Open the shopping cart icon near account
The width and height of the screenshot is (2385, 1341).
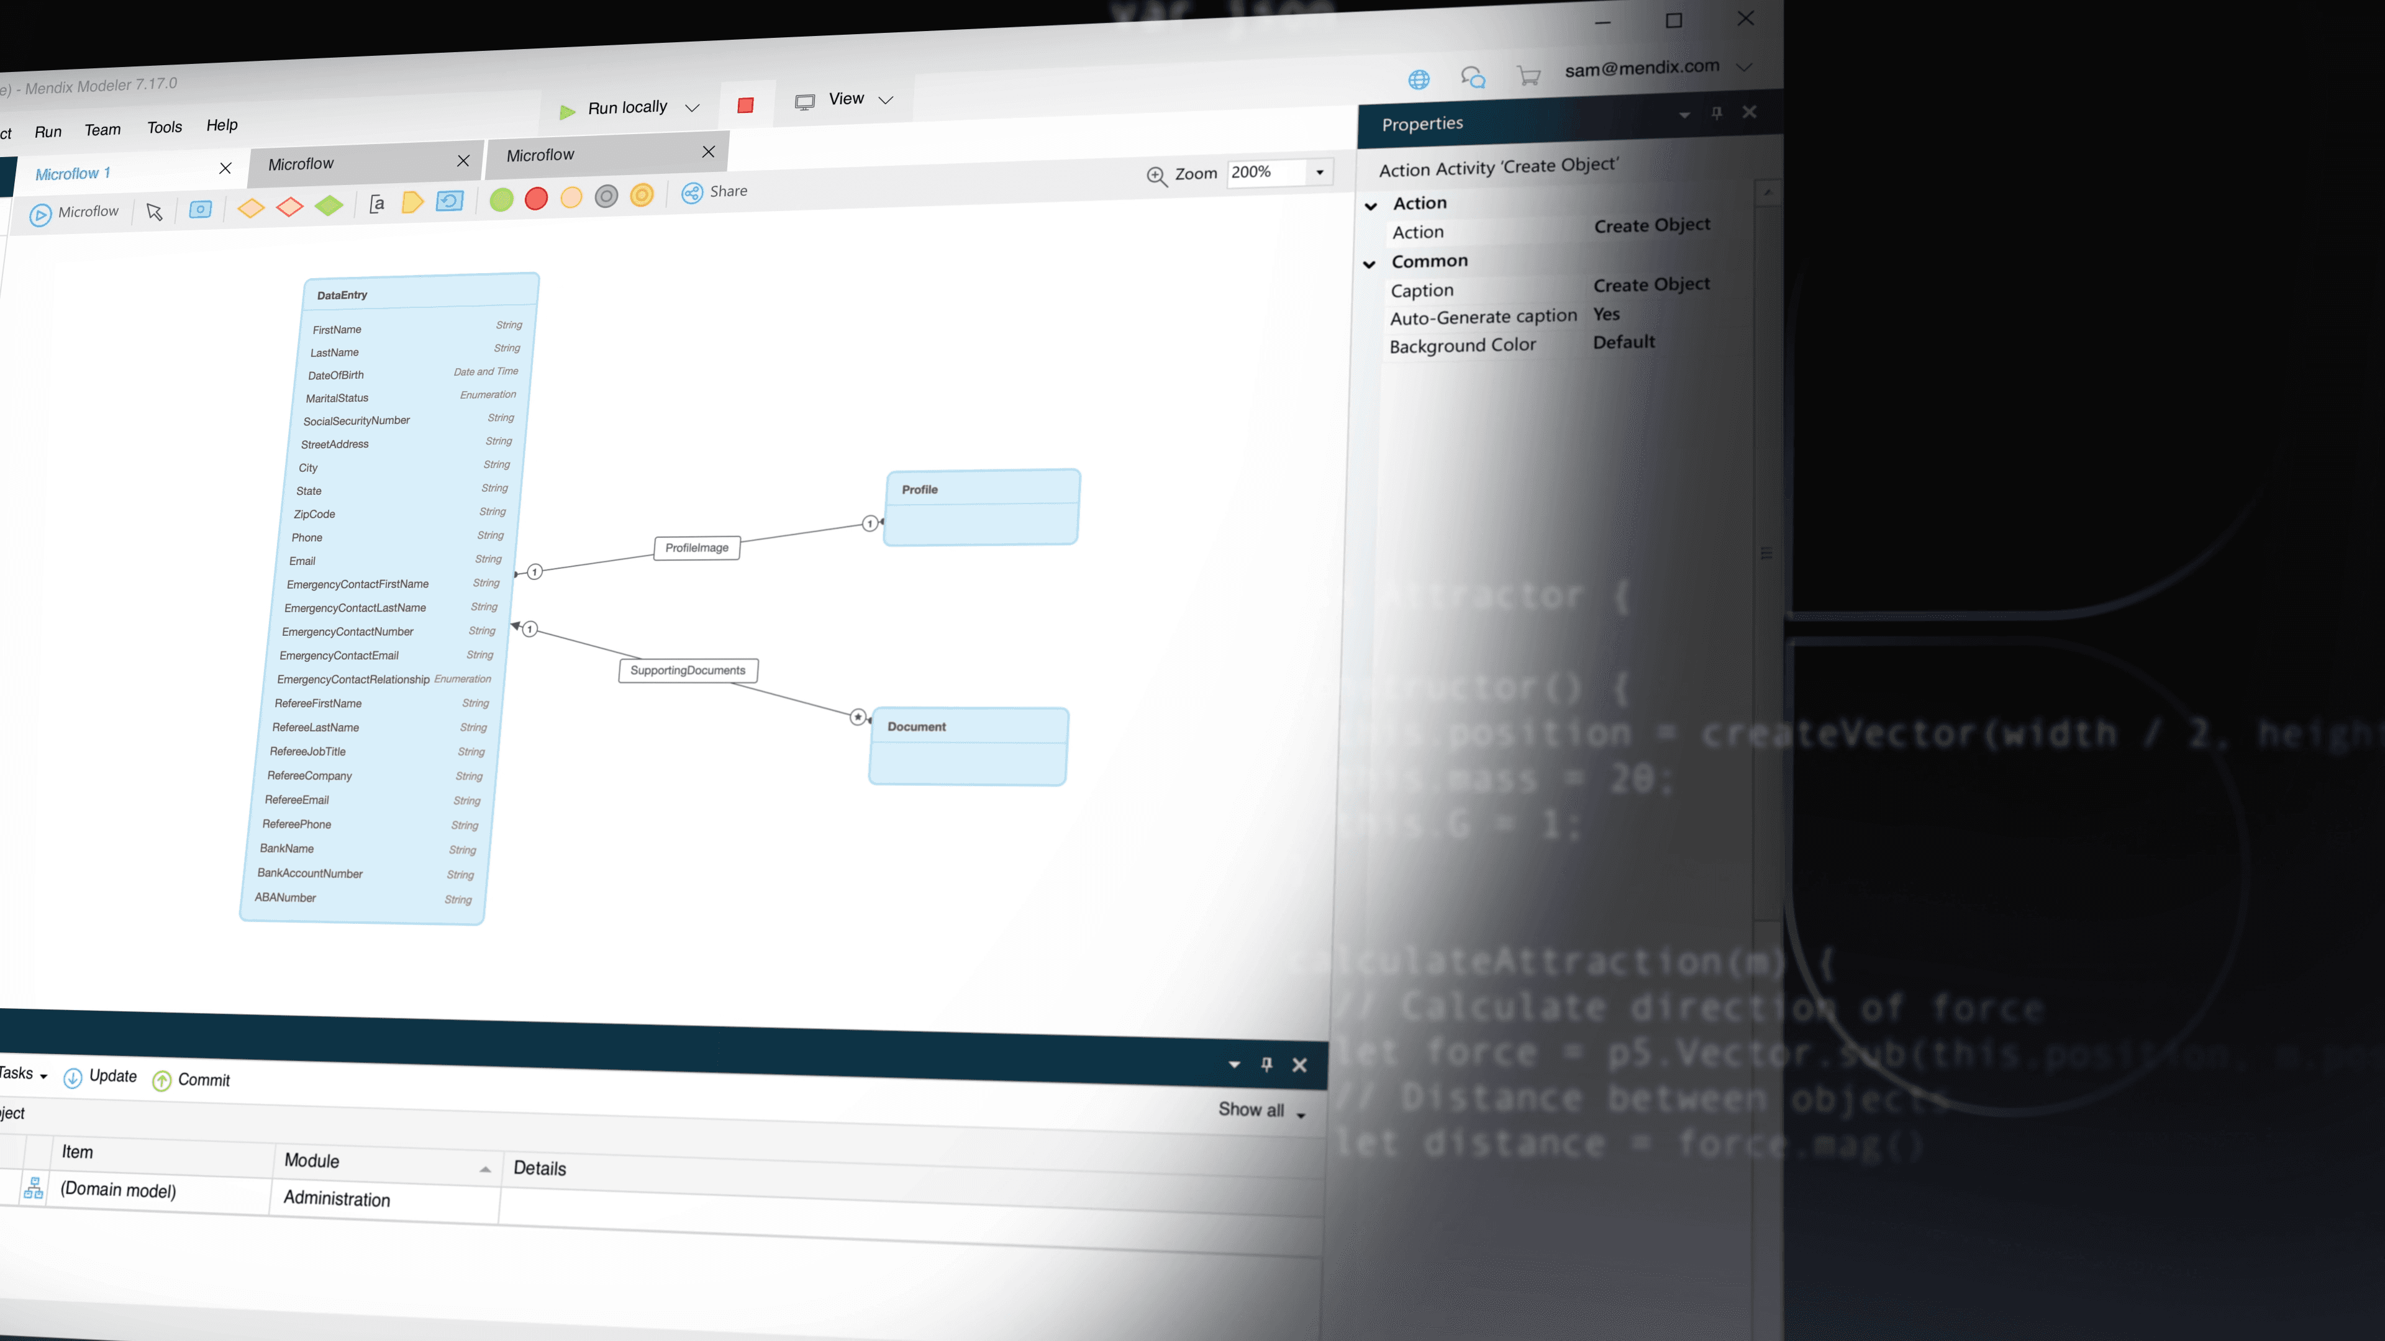point(1529,76)
